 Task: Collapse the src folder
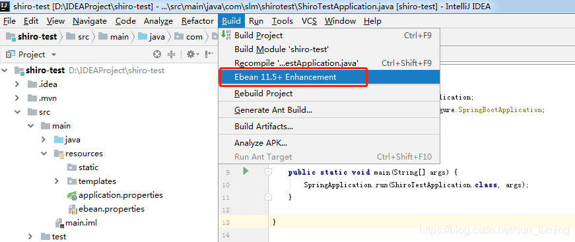17,112
